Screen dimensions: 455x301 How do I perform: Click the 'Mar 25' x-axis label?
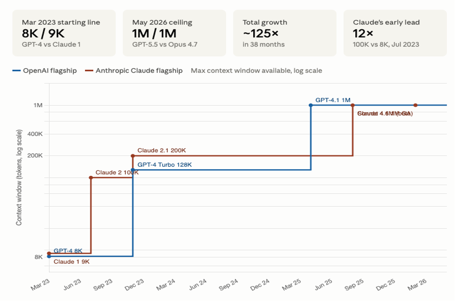291,284
